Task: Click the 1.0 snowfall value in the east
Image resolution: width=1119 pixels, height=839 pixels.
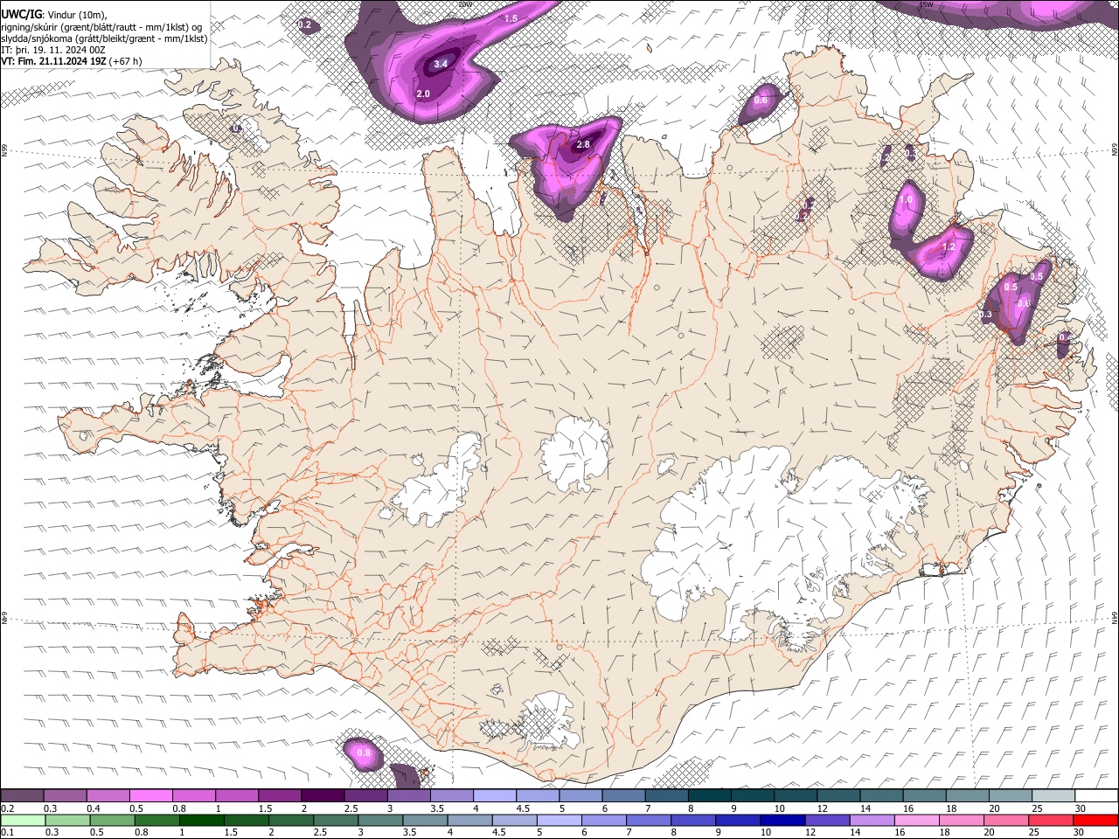Action: pos(906,200)
